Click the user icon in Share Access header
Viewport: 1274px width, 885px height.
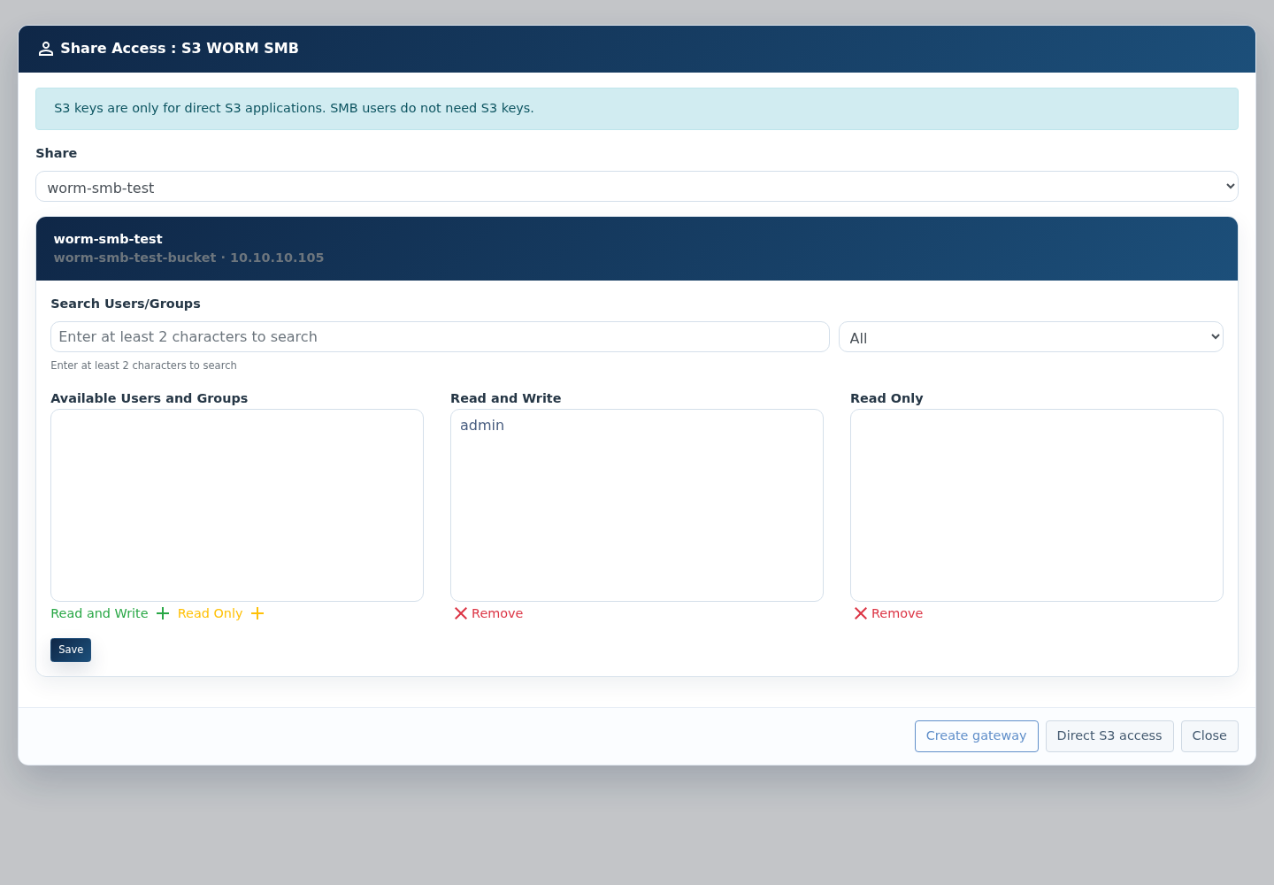click(x=46, y=49)
